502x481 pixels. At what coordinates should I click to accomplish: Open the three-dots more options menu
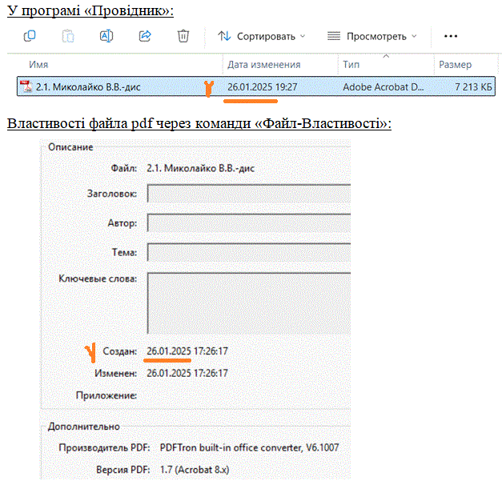(x=451, y=36)
